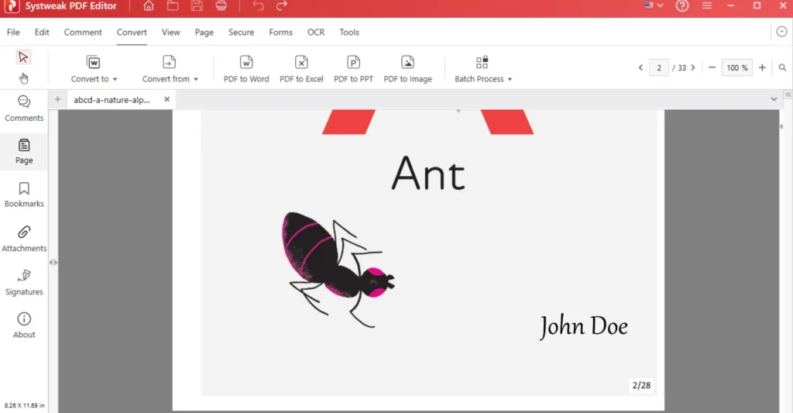Select the Convert tab
Image resolution: width=793 pixels, height=413 pixels.
[132, 32]
